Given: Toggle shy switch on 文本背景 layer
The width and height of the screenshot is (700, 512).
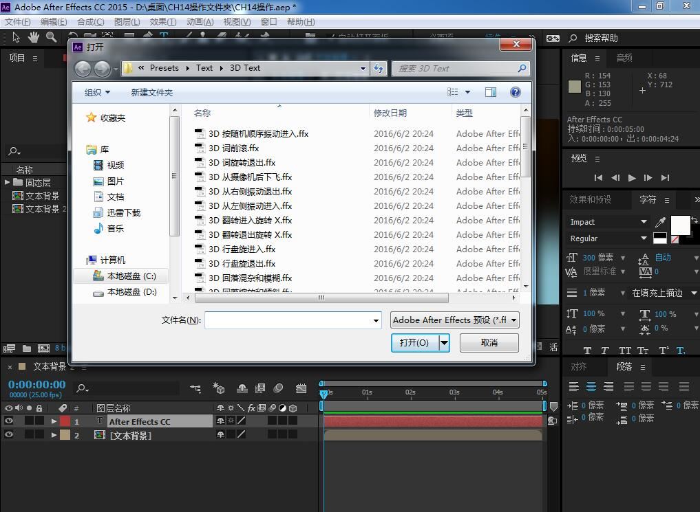Looking at the screenshot, I should (220, 434).
